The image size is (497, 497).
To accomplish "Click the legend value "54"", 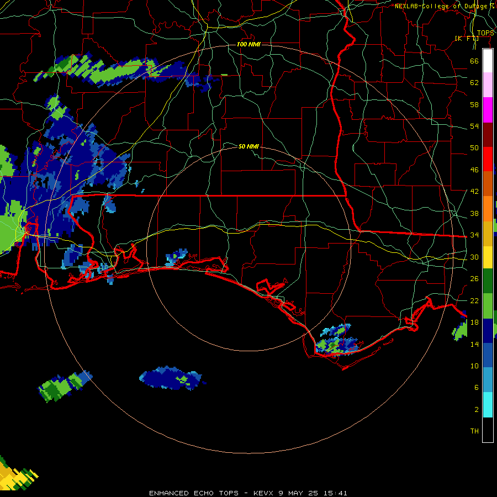I will tap(474, 126).
